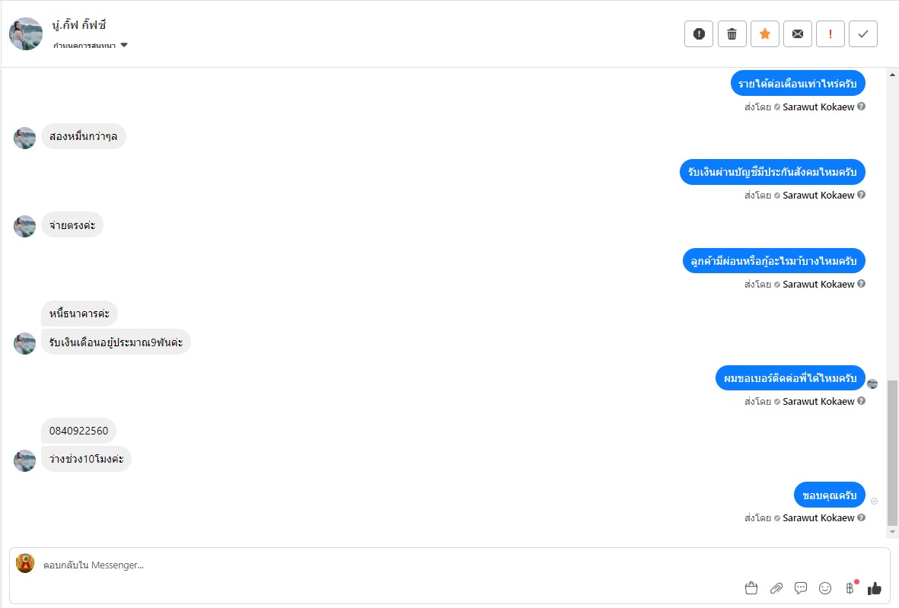Click the help icon beside last Sarawut Kokaew
Screen dimensions: 899x608
point(861,517)
